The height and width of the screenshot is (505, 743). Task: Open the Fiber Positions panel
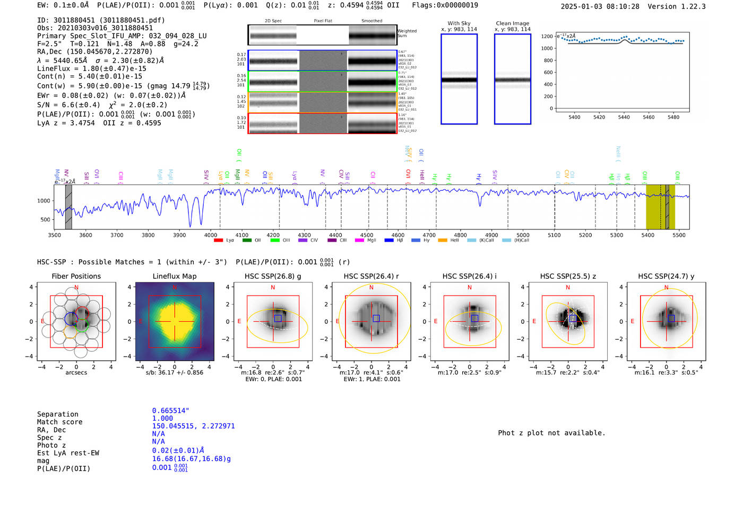point(76,322)
